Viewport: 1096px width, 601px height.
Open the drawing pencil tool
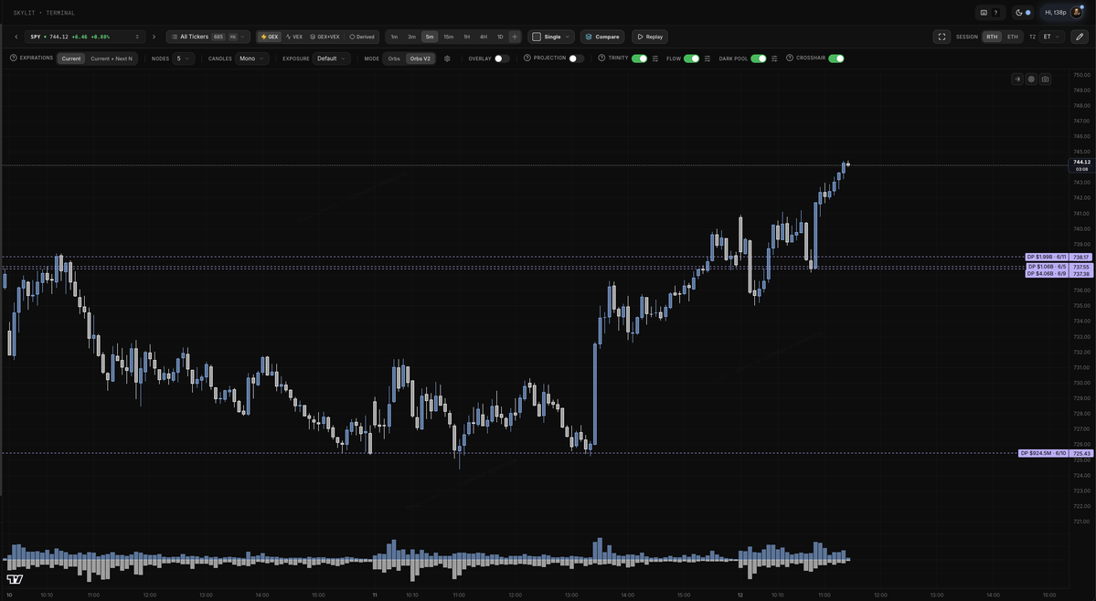tap(1080, 37)
